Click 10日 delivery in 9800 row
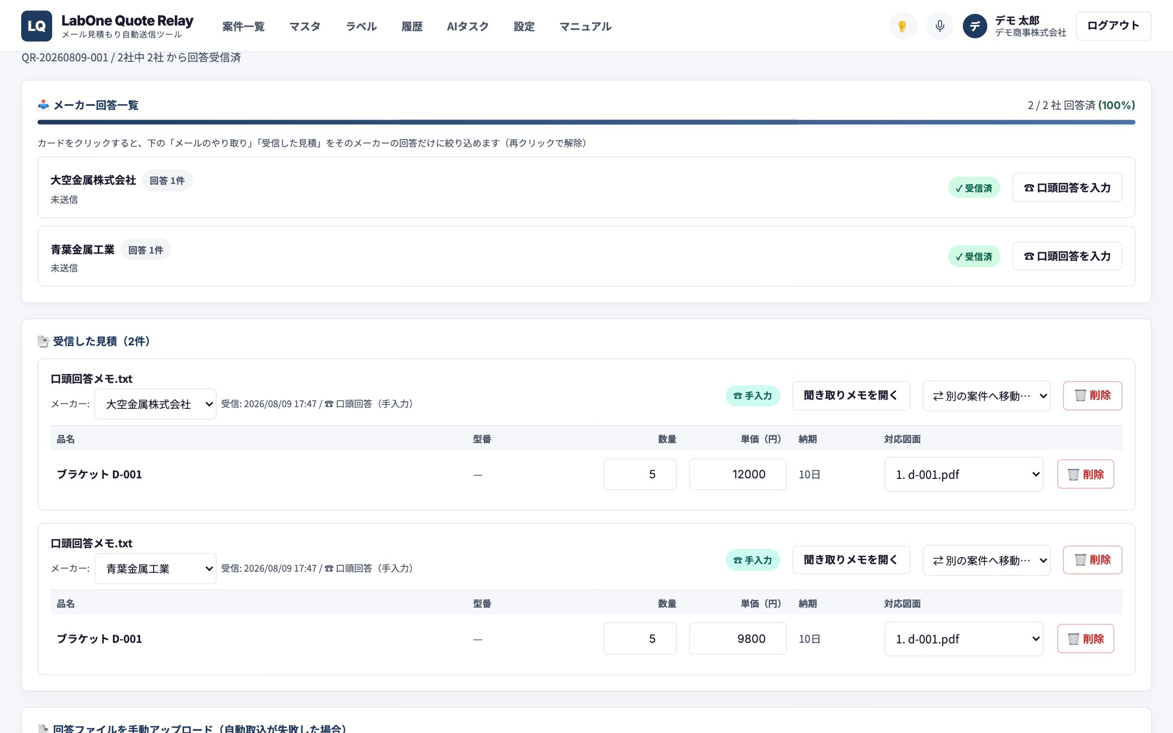The width and height of the screenshot is (1173, 733). pos(809,639)
